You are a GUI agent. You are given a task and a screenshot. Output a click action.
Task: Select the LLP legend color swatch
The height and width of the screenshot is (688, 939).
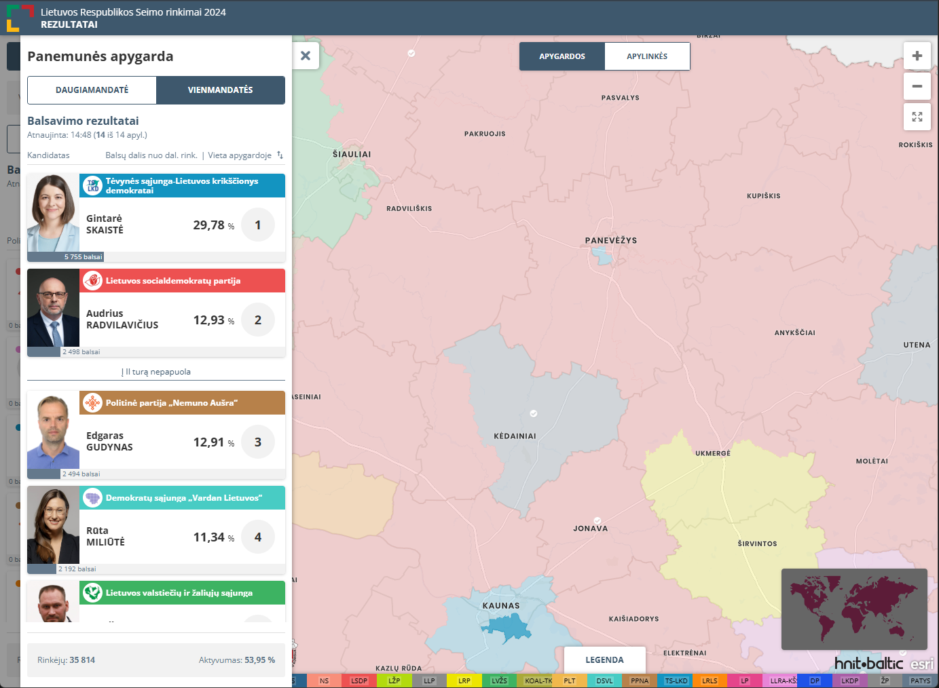point(429,681)
